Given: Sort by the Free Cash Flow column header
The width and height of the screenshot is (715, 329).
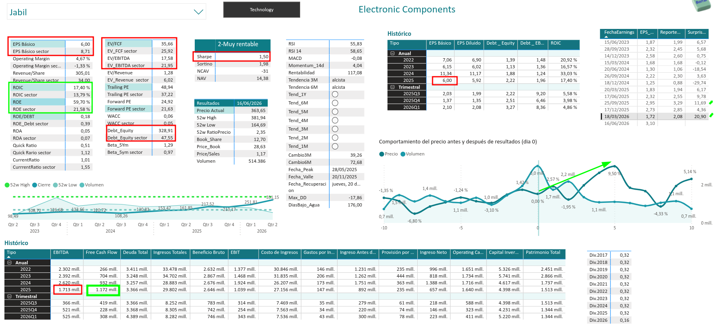Looking at the screenshot, I should click(x=101, y=253).
